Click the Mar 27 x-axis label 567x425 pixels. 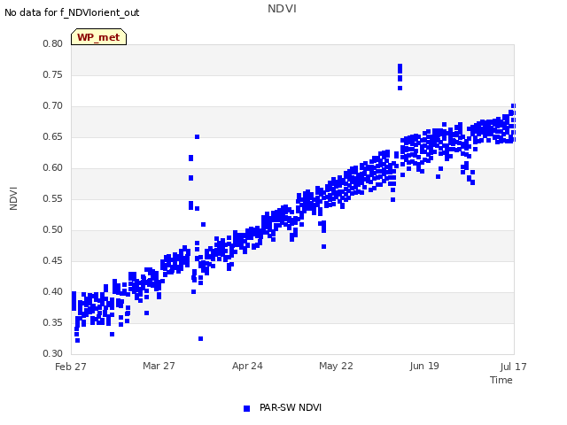(x=159, y=366)
